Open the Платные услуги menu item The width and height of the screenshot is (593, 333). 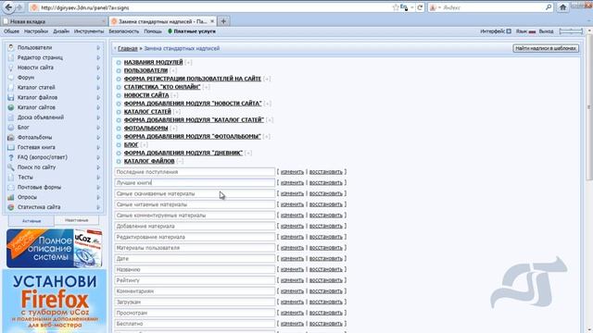[x=195, y=31]
